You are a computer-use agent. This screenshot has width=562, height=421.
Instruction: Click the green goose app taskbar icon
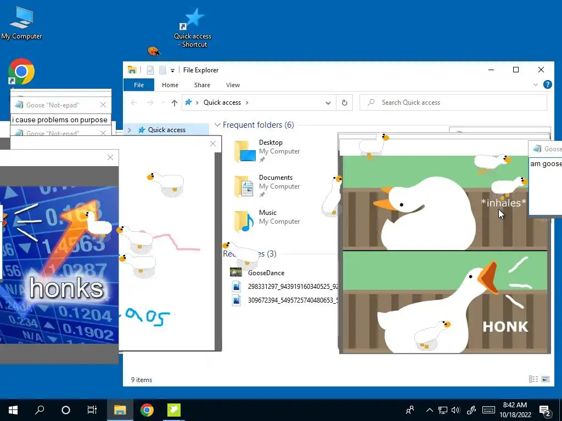[x=174, y=410]
